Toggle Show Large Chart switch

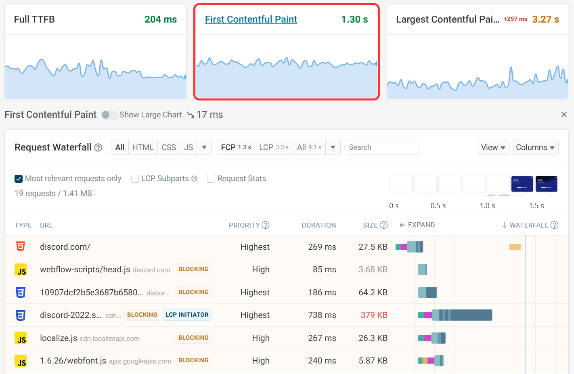point(109,115)
